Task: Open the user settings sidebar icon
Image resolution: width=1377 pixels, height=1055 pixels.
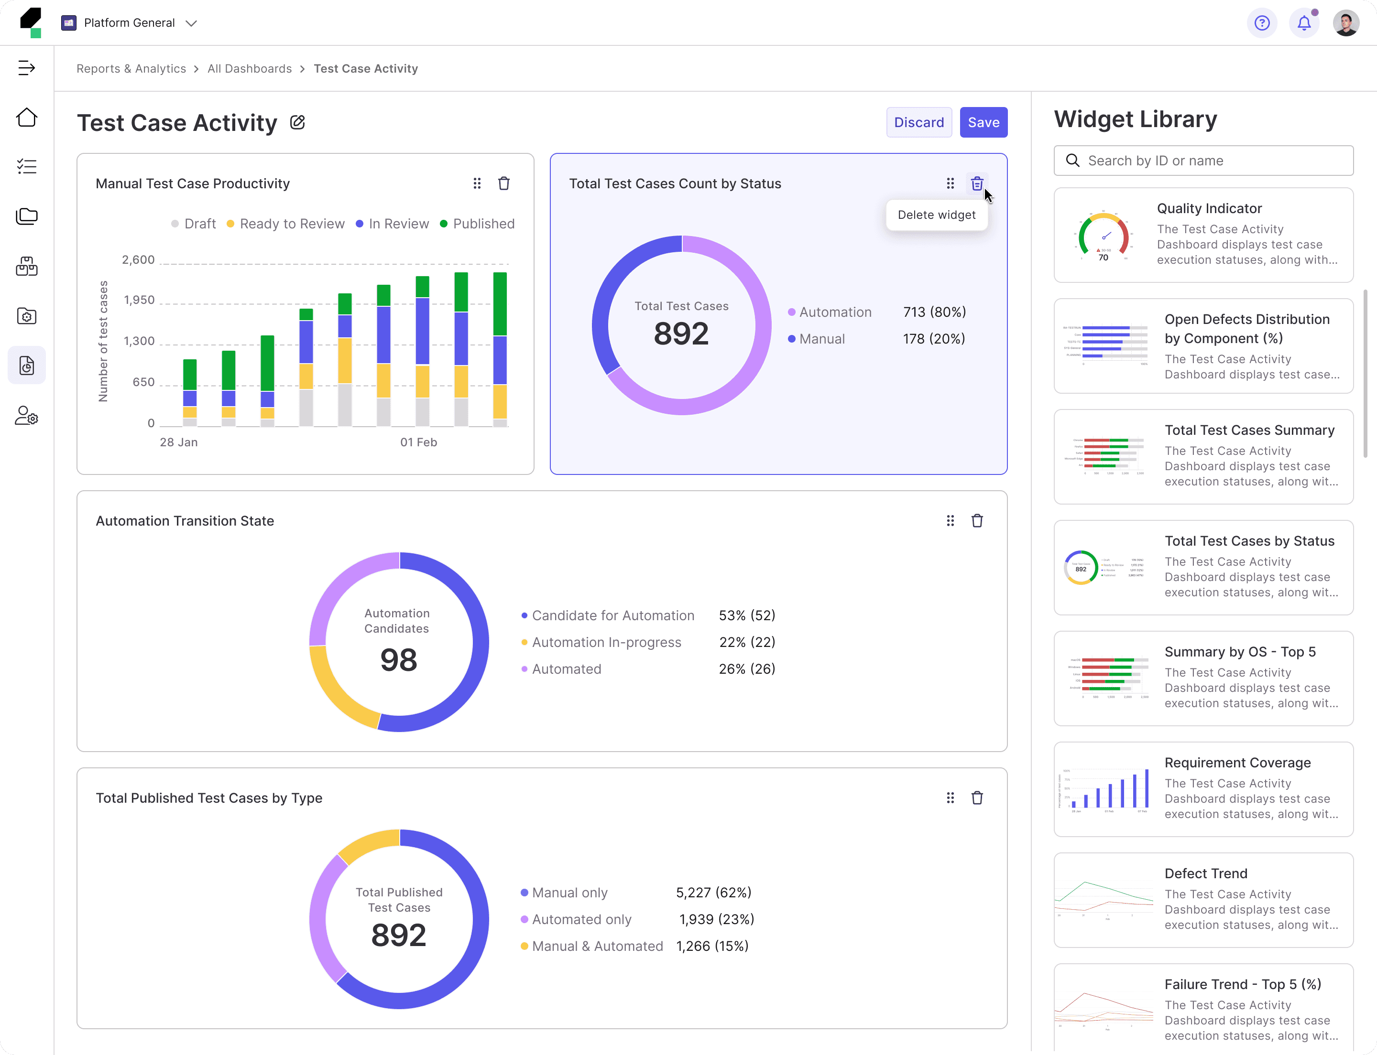Action: point(26,416)
